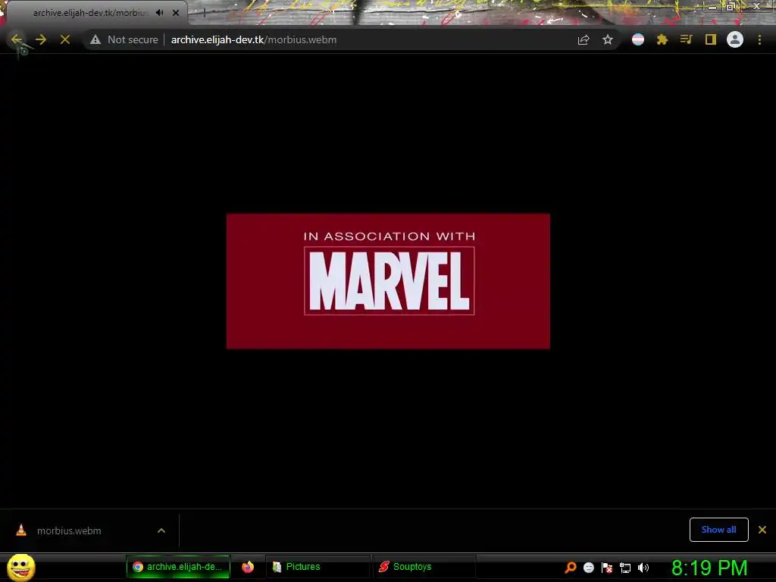Open network tray icon
Image resolution: width=776 pixels, height=582 pixels.
tap(625, 568)
